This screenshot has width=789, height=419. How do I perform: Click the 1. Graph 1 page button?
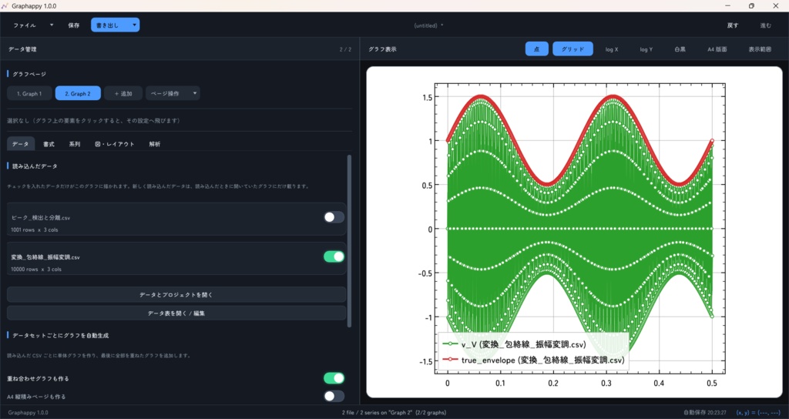(29, 93)
